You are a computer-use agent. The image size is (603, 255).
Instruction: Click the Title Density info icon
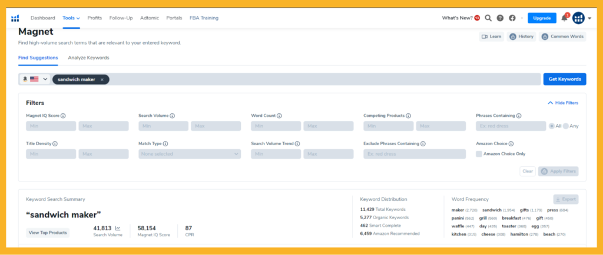59,143
